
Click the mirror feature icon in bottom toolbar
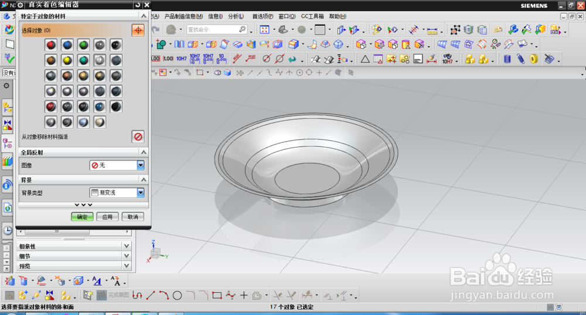(x=49, y=296)
